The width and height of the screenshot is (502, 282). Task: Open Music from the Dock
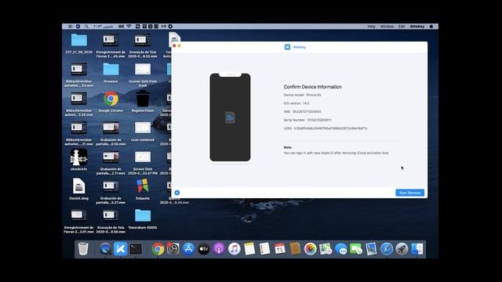click(x=234, y=249)
